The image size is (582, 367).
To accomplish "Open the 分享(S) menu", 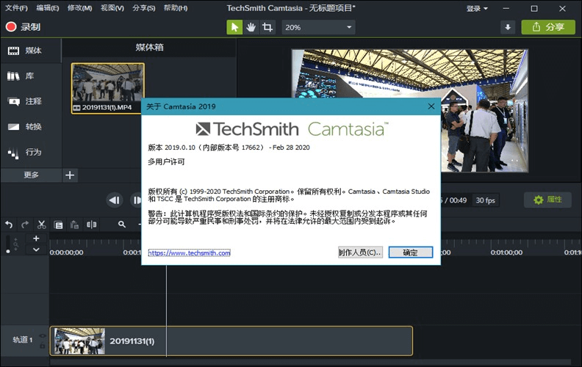I will (143, 8).
